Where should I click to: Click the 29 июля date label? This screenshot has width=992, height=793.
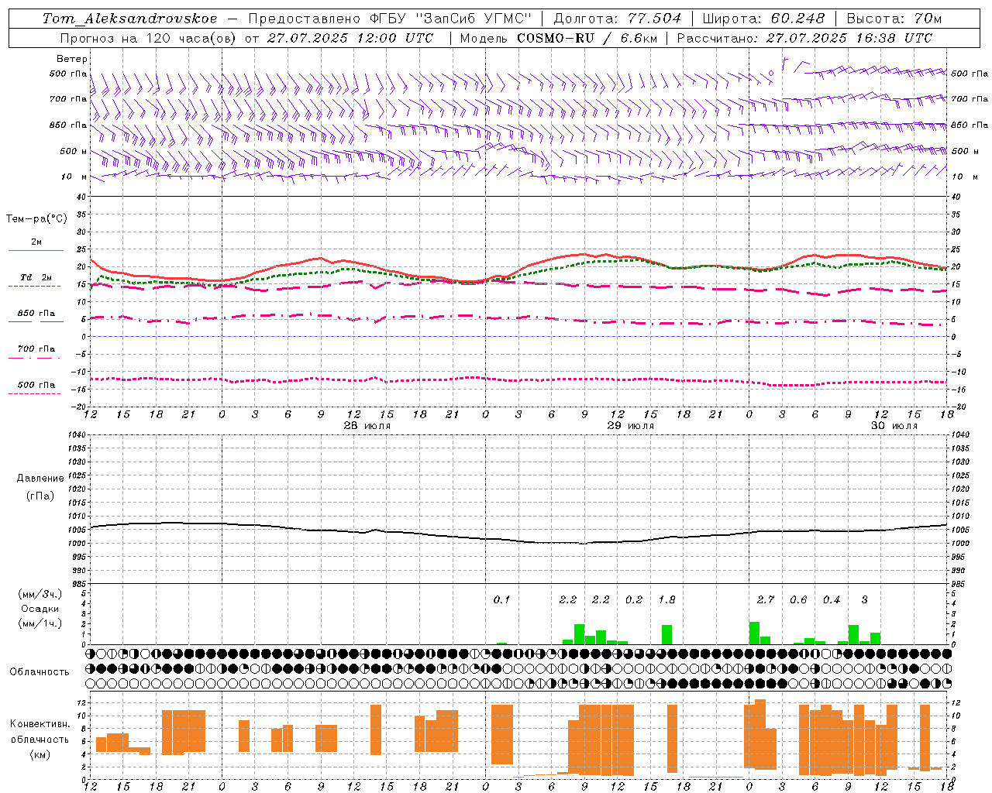[631, 426]
